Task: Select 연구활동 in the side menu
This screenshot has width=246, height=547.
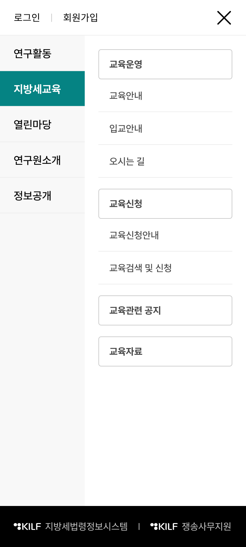Action: point(33,54)
